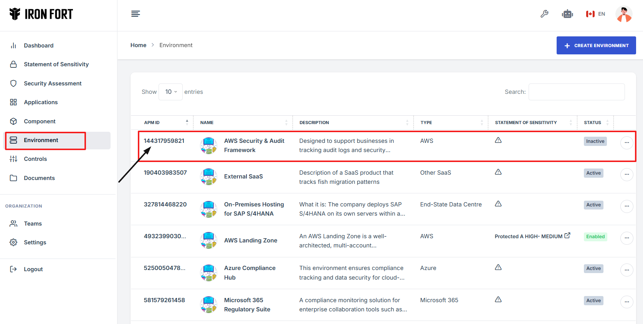Screen dimensions: 643x324
Task: Click the Search input field
Action: [576, 92]
